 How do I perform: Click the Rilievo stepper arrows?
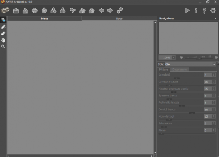tap(214, 130)
